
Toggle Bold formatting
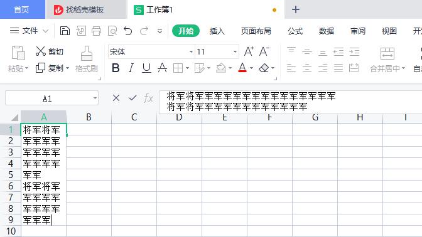coord(116,68)
